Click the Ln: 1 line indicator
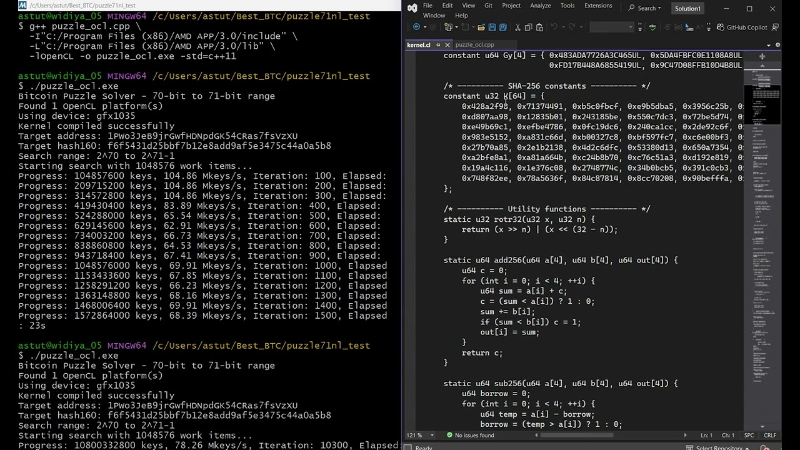The height and width of the screenshot is (450, 800). pyautogui.click(x=706, y=435)
